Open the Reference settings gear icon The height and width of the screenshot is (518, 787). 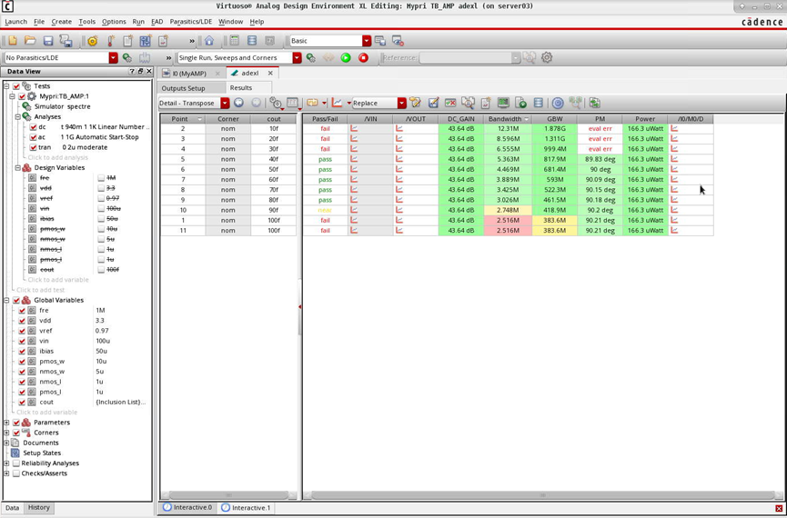tap(547, 57)
